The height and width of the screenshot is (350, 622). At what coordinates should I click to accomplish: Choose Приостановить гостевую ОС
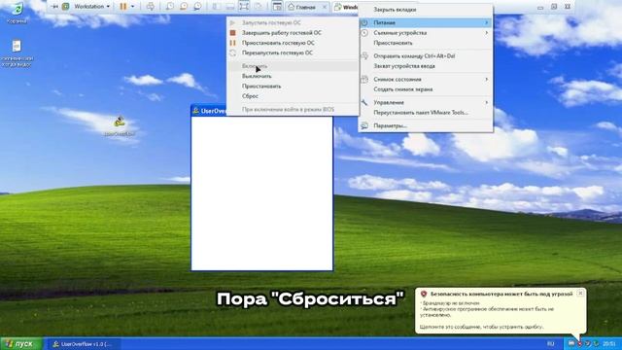pyautogui.click(x=278, y=43)
